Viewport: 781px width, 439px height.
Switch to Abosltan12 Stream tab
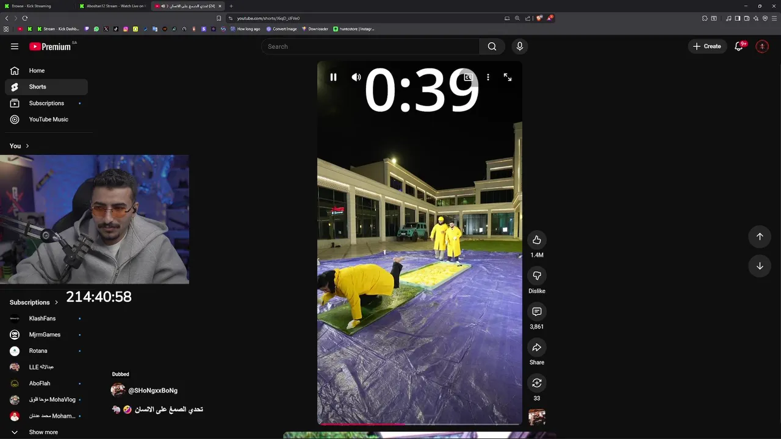coord(113,6)
